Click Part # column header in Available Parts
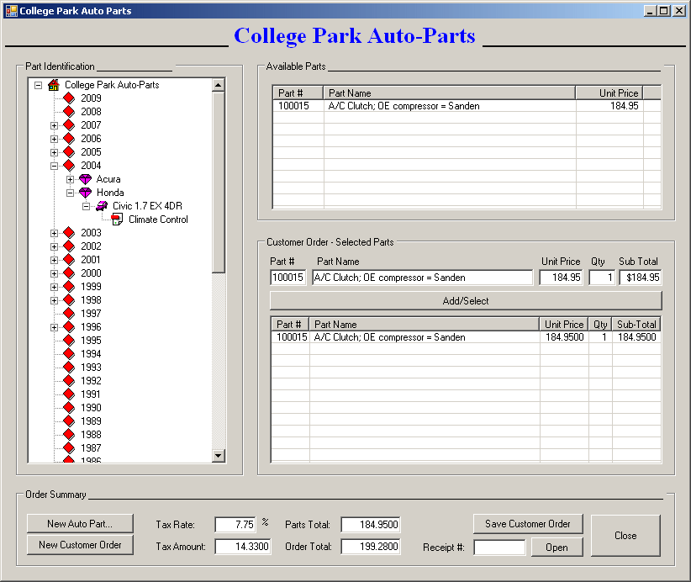691x582 pixels. 298,93
